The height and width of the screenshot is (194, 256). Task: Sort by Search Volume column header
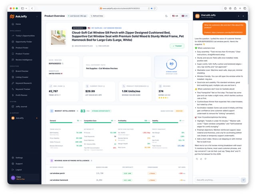pos(102,167)
